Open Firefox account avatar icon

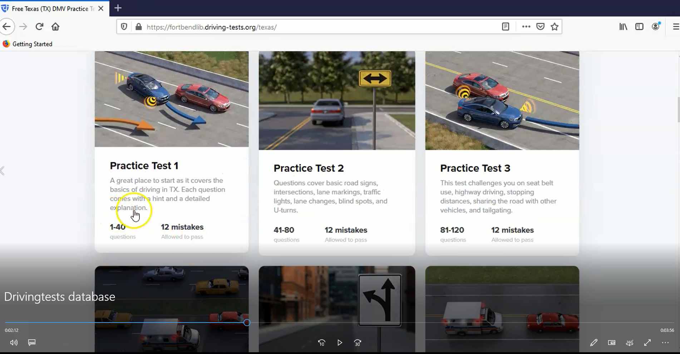tap(656, 26)
